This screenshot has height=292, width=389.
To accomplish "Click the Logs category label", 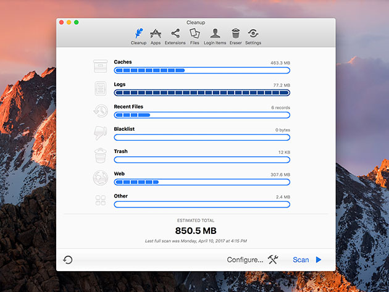I will (x=120, y=85).
